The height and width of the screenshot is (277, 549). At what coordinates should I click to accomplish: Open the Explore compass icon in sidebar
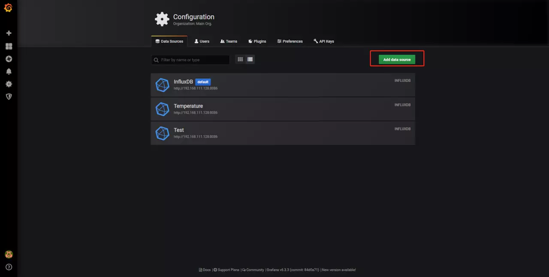(x=9, y=59)
